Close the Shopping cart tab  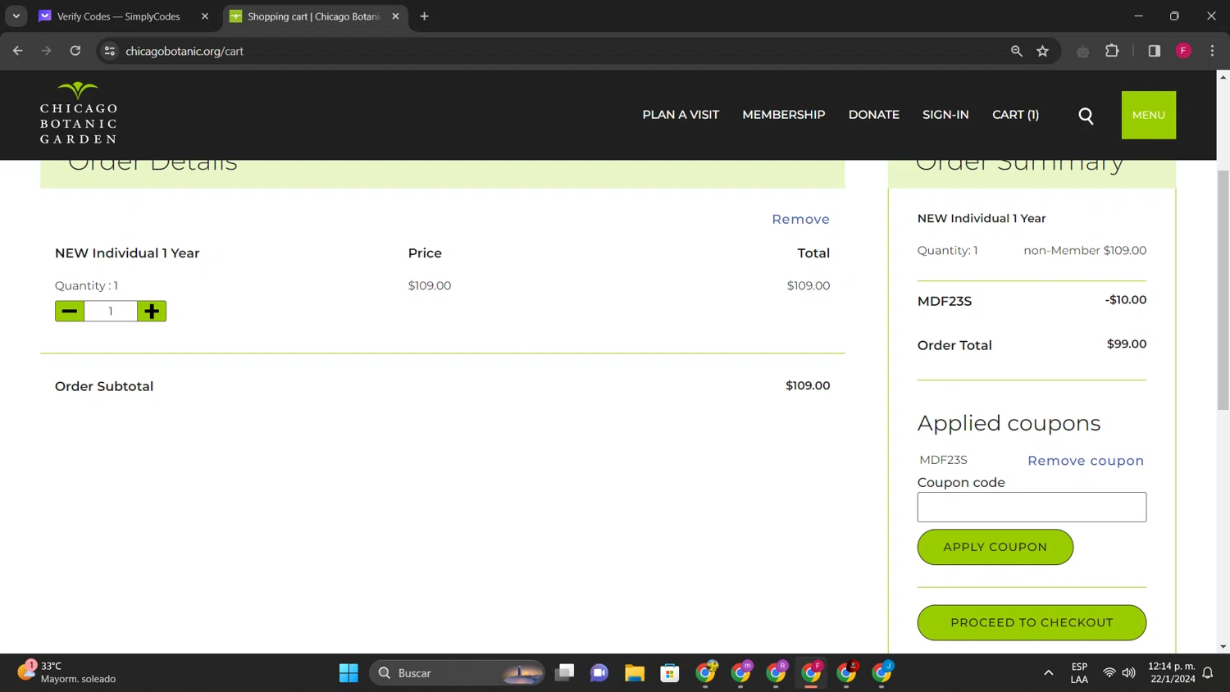395,16
